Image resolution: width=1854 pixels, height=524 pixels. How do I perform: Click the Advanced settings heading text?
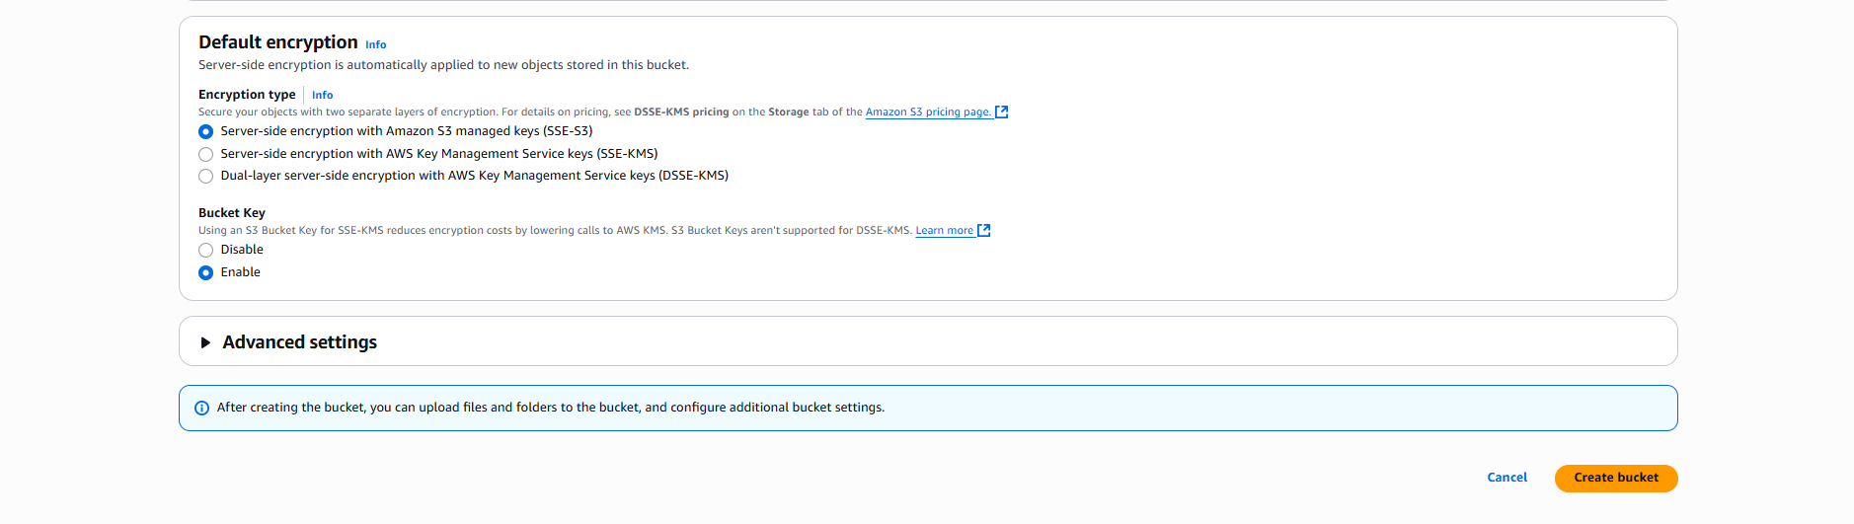(x=300, y=342)
